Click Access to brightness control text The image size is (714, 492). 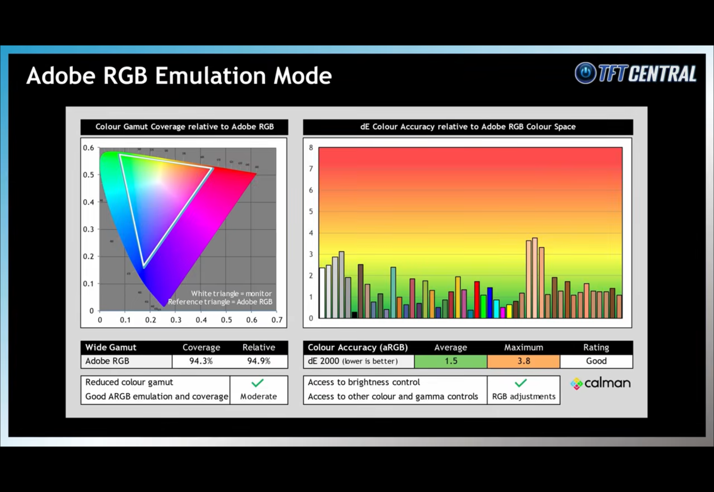point(363,382)
